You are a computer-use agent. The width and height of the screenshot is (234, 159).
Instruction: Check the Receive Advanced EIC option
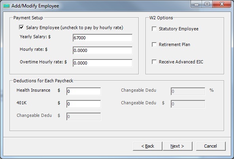(x=154, y=62)
